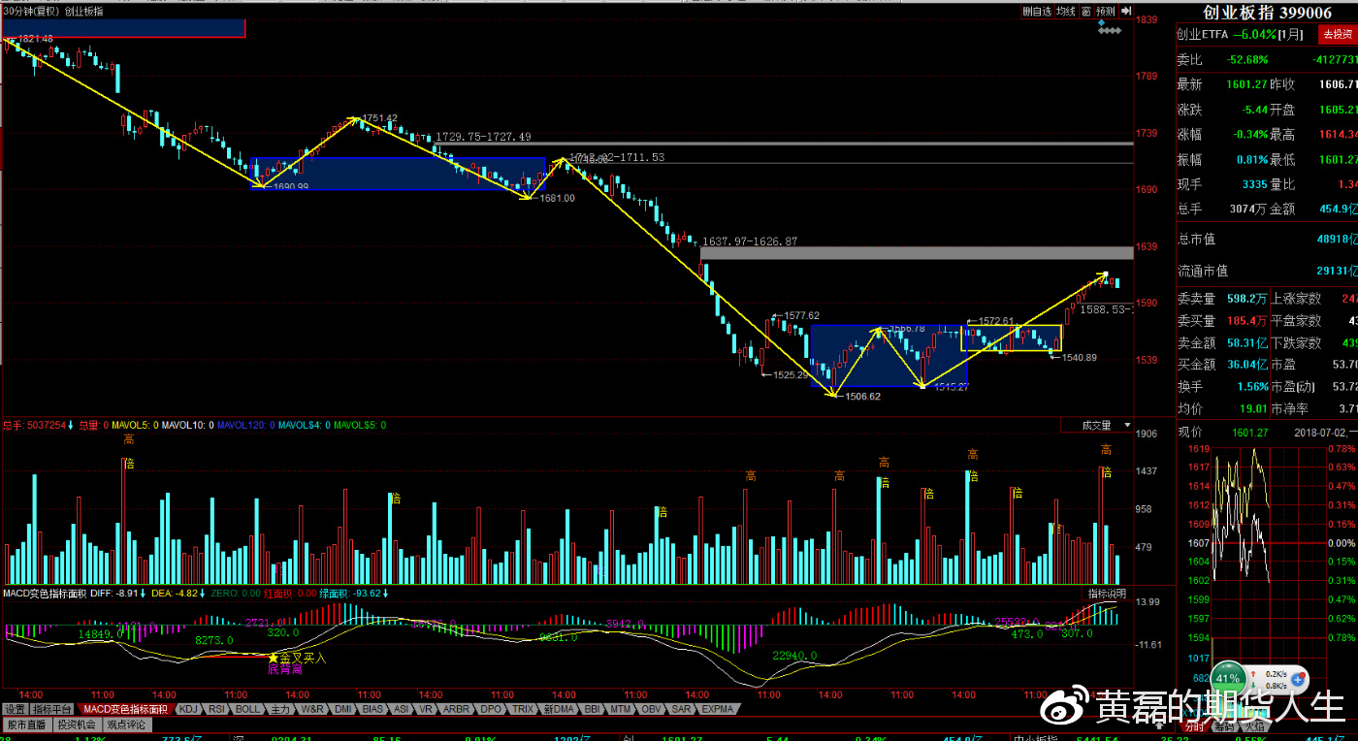The image size is (1358, 741).
Task: Select the OBV indicator tab
Action: coord(651,709)
